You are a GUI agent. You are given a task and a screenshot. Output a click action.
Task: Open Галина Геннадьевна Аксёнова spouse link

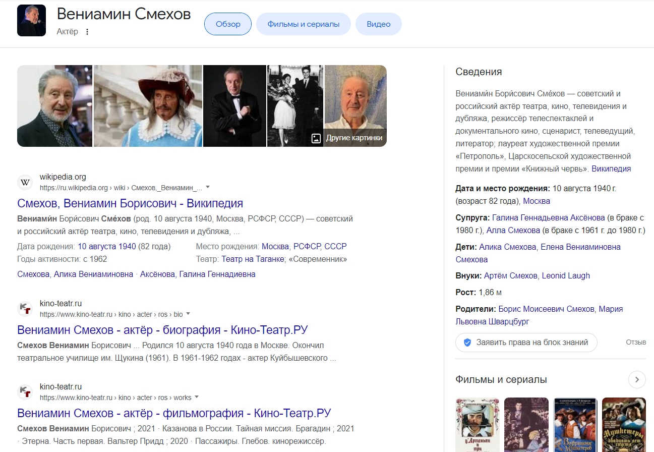click(549, 217)
